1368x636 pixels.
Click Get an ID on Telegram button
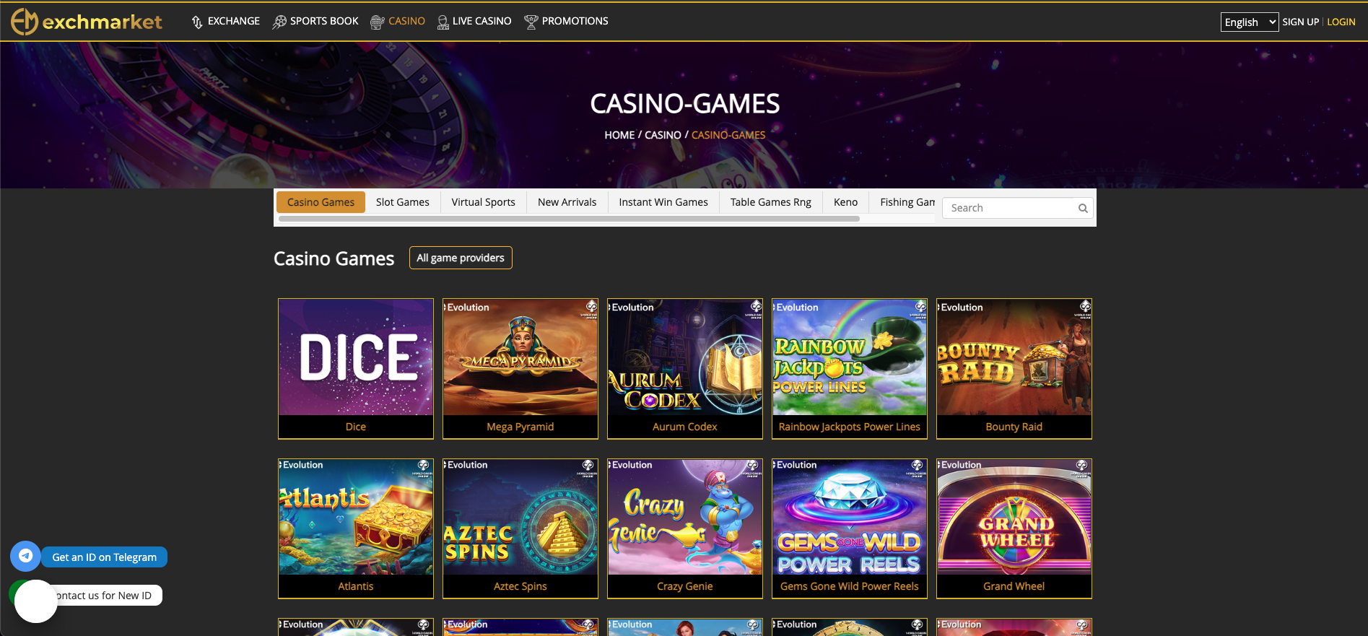coord(104,557)
